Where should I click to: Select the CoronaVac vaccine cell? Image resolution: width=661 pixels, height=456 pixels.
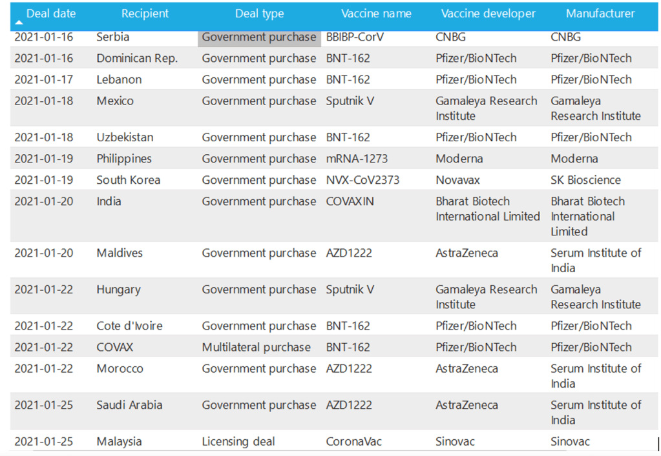point(353,442)
